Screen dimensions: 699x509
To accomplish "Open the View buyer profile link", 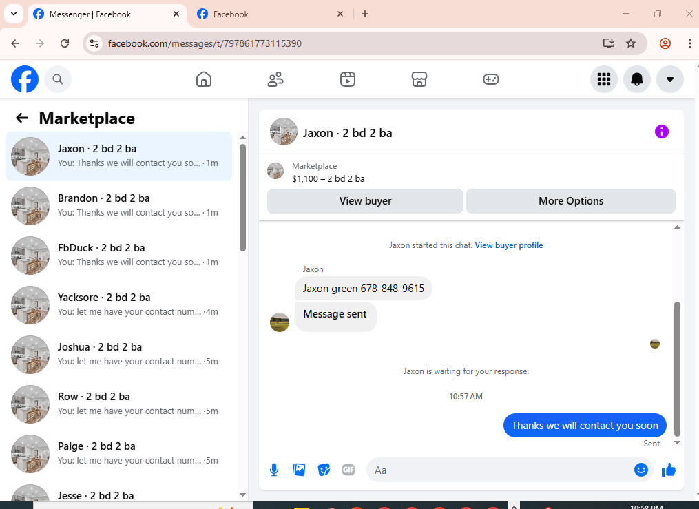I will coord(509,245).
